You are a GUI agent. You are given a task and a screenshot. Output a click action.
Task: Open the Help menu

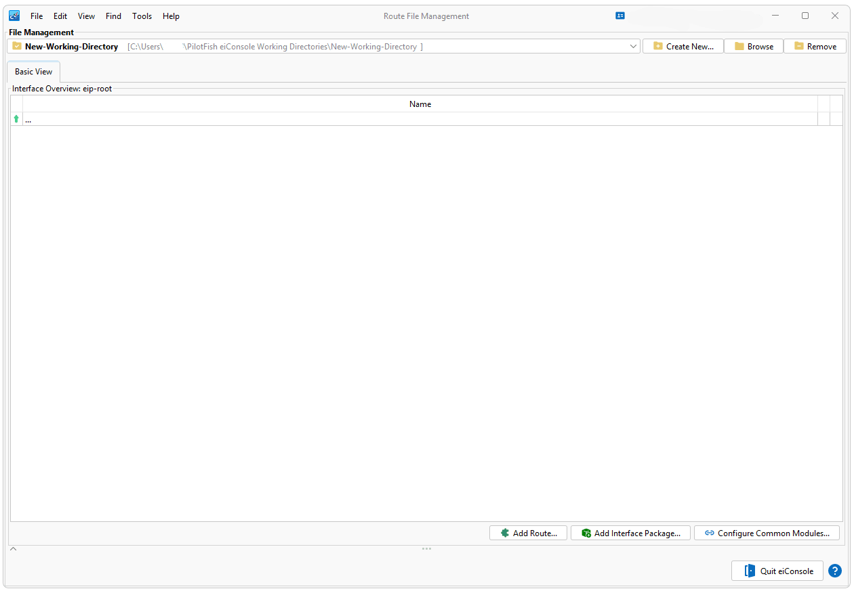(x=171, y=16)
